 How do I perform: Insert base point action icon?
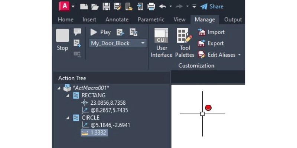click(x=77, y=43)
